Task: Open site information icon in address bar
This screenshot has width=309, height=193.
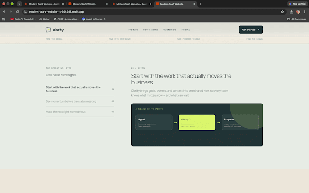Action: pos(25,12)
